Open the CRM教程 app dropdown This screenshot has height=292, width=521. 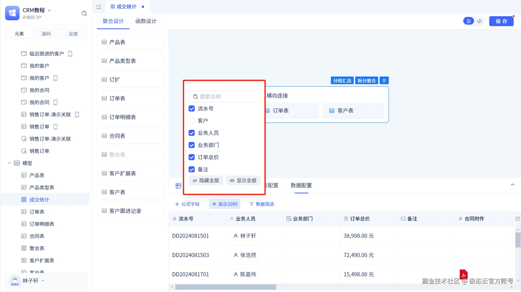(x=50, y=10)
